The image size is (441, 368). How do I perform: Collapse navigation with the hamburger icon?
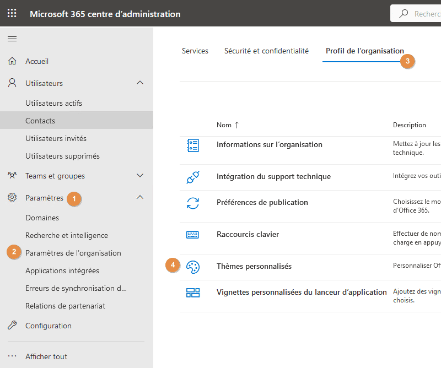tap(12, 39)
